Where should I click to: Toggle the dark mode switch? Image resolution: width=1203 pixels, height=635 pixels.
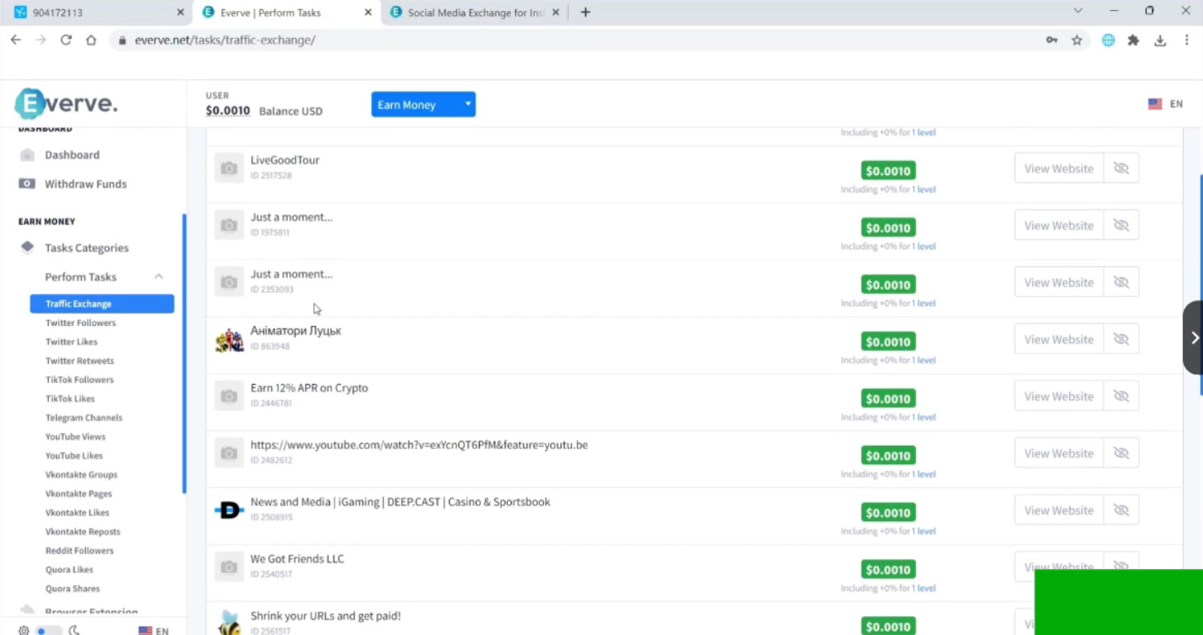point(49,630)
